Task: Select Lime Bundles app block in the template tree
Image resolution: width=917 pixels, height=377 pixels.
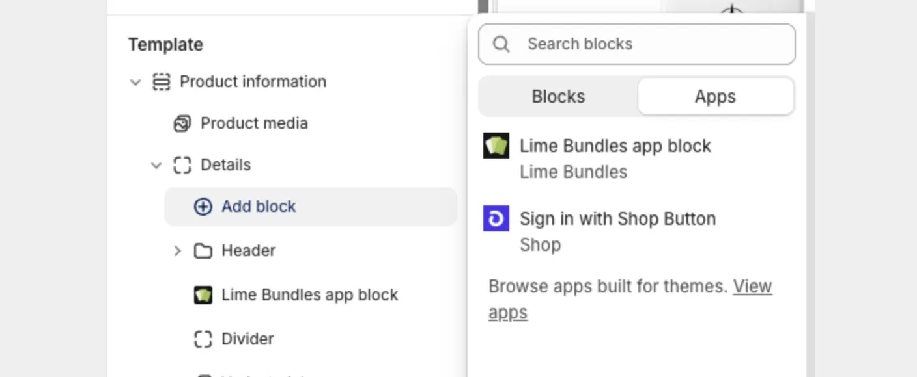Action: coord(311,295)
